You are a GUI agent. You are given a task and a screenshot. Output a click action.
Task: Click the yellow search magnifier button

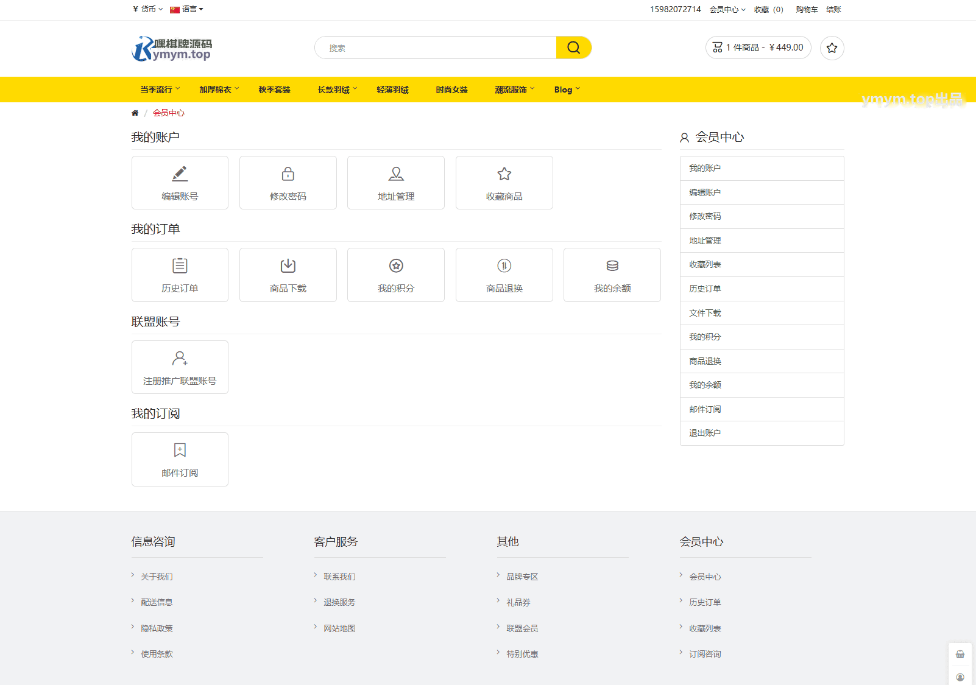[574, 47]
